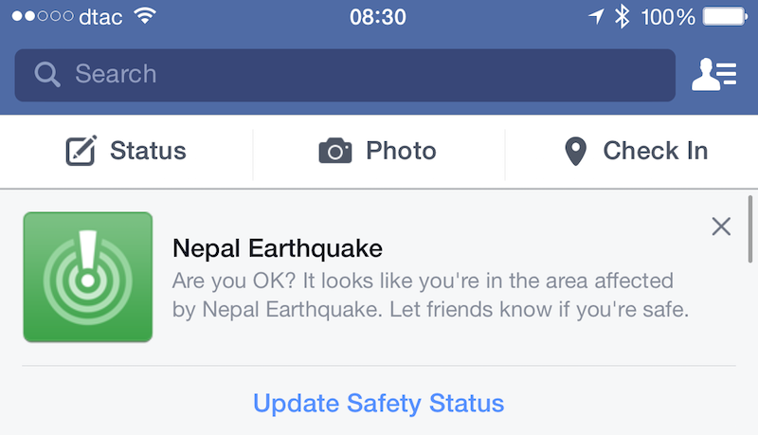Dismiss the Nepal Earthquake notice
Image resolution: width=758 pixels, height=435 pixels.
click(721, 226)
